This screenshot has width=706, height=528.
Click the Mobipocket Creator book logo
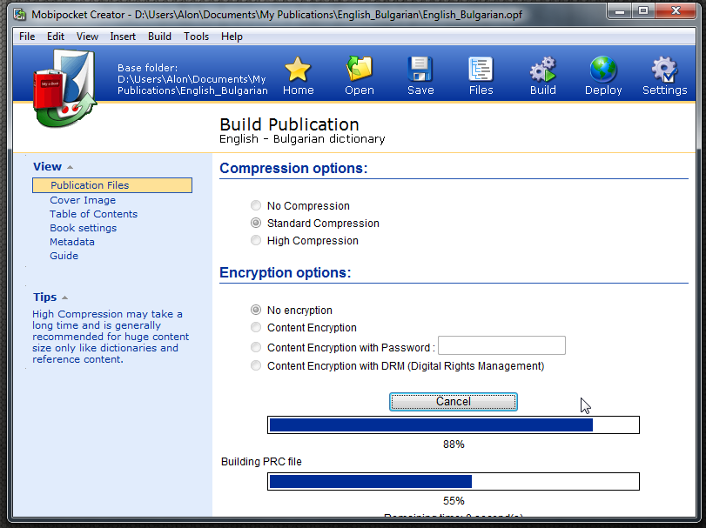pyautogui.click(x=64, y=88)
